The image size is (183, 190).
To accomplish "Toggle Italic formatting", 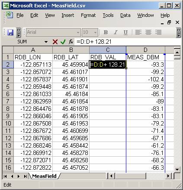I will click(x=116, y=32).
